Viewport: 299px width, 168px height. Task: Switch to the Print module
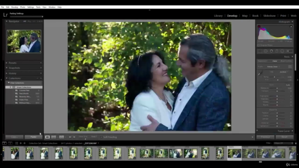[283, 16]
